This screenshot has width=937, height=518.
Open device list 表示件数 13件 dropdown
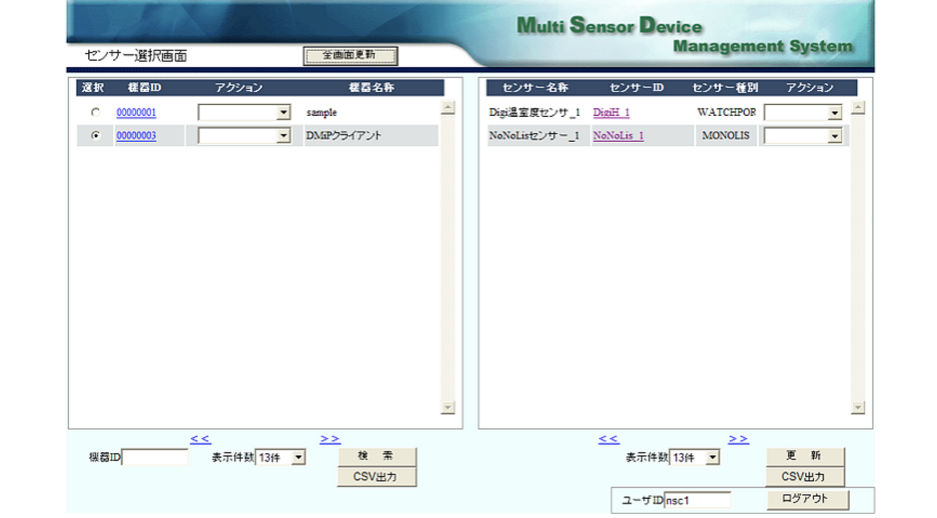pos(280,457)
